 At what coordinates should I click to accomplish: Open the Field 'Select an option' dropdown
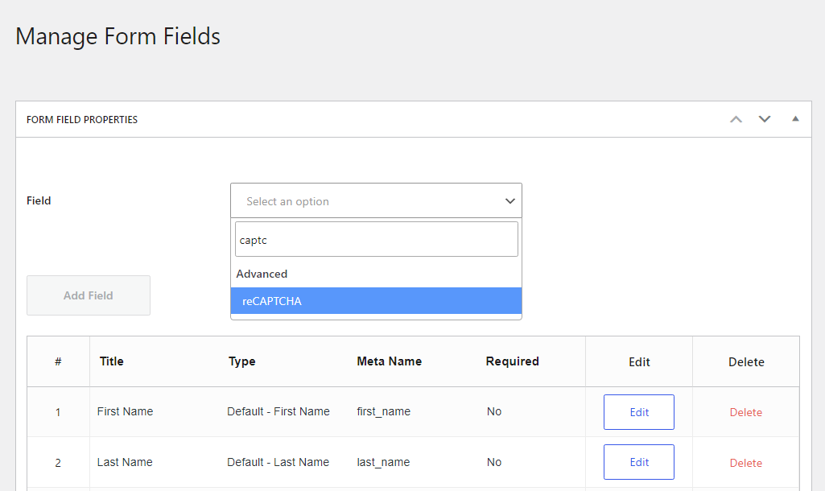click(x=376, y=200)
